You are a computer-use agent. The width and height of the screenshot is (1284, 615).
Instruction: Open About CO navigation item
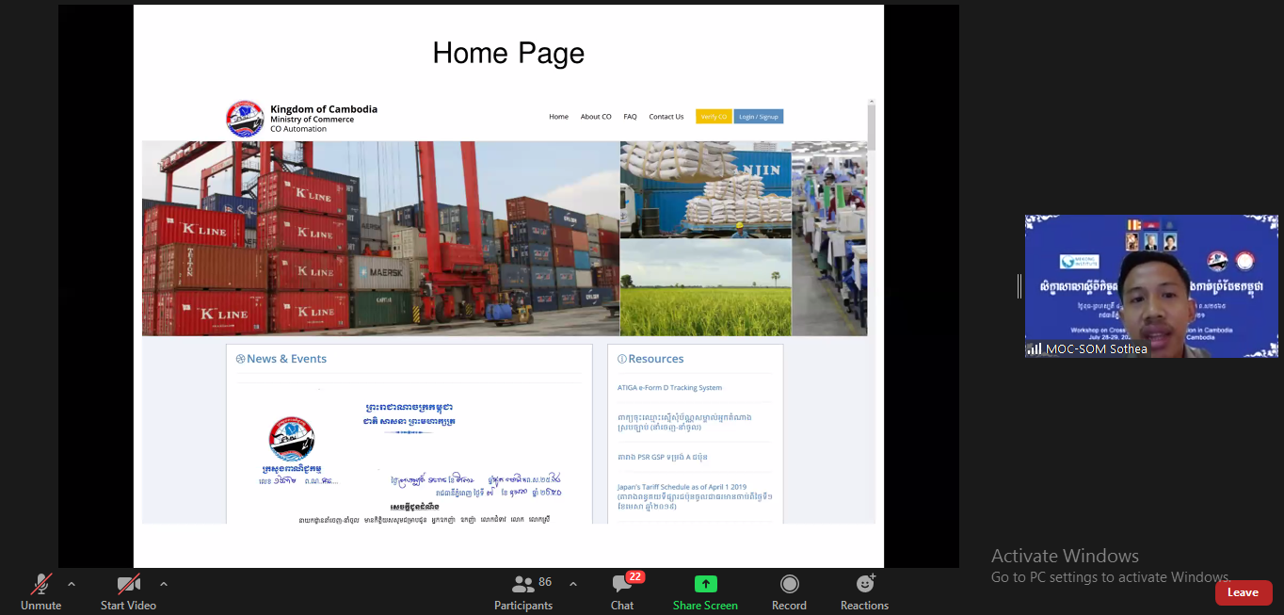tap(596, 117)
